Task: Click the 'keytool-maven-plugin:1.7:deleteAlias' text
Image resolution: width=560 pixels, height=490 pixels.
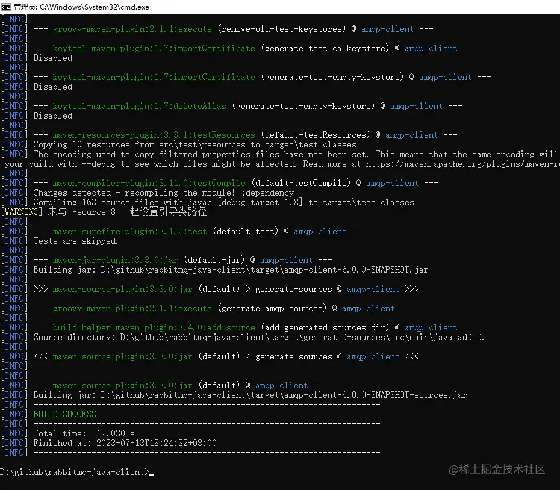Action: (x=139, y=106)
